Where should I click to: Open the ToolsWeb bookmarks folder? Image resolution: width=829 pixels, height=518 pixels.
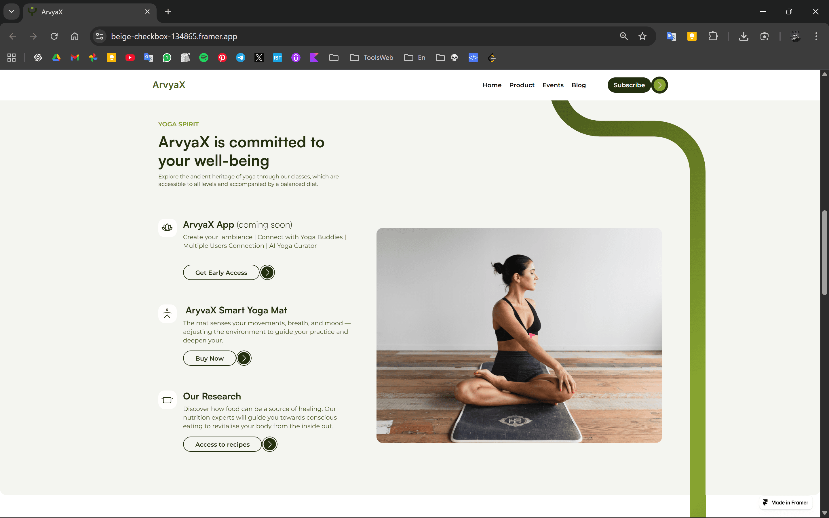pos(372,58)
